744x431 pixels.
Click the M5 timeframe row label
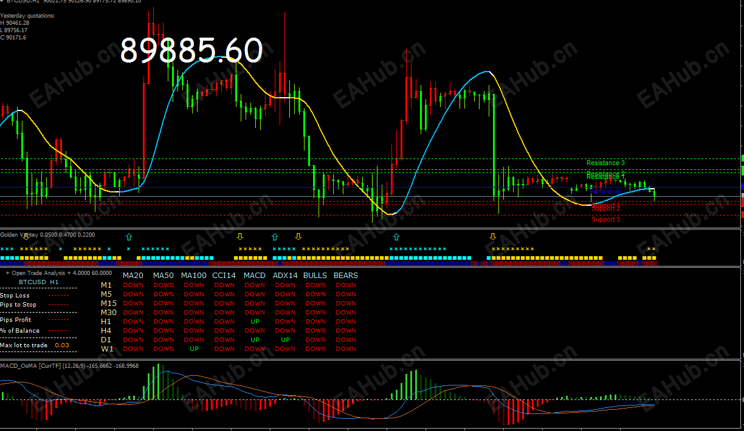pos(106,294)
